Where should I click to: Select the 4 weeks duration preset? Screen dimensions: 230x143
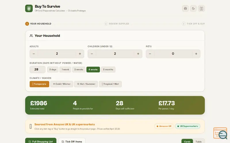93,69
